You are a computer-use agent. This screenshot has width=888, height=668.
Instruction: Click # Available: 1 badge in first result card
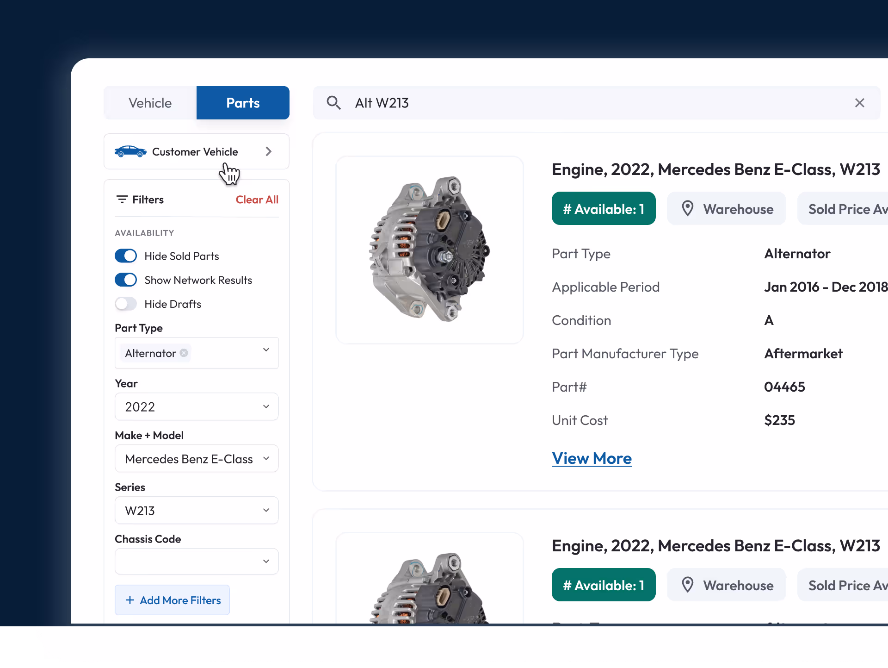pyautogui.click(x=604, y=208)
